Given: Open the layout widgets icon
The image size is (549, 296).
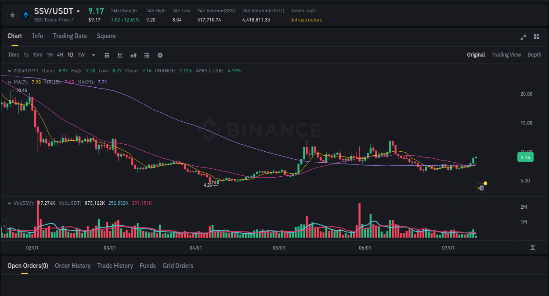Looking at the screenshot, I should tap(536, 37).
